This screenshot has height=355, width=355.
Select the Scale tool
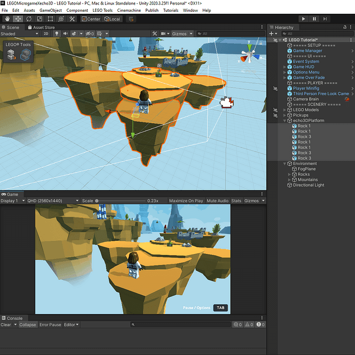[40, 19]
